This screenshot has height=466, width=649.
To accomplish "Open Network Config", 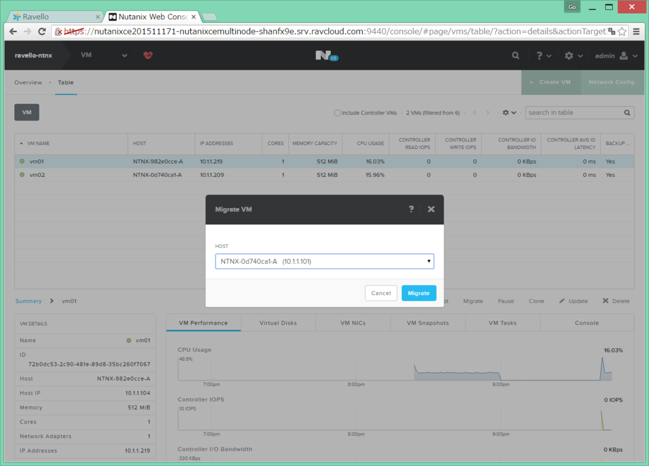I will (x=612, y=82).
